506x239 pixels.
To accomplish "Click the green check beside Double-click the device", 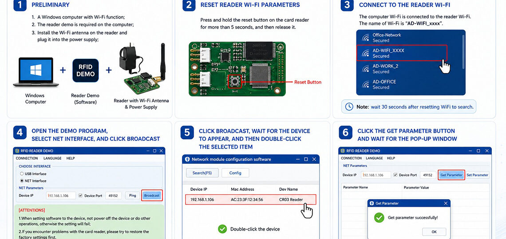I will coord(222,229).
